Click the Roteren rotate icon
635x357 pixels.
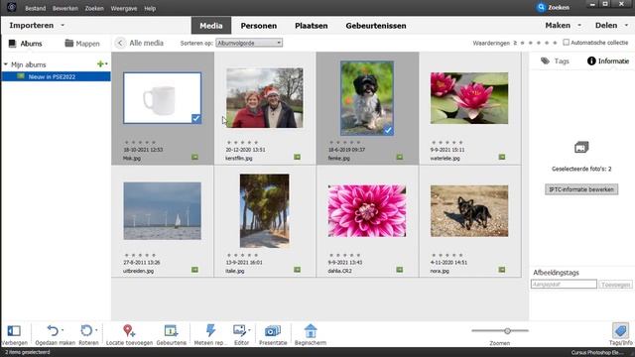(86, 330)
